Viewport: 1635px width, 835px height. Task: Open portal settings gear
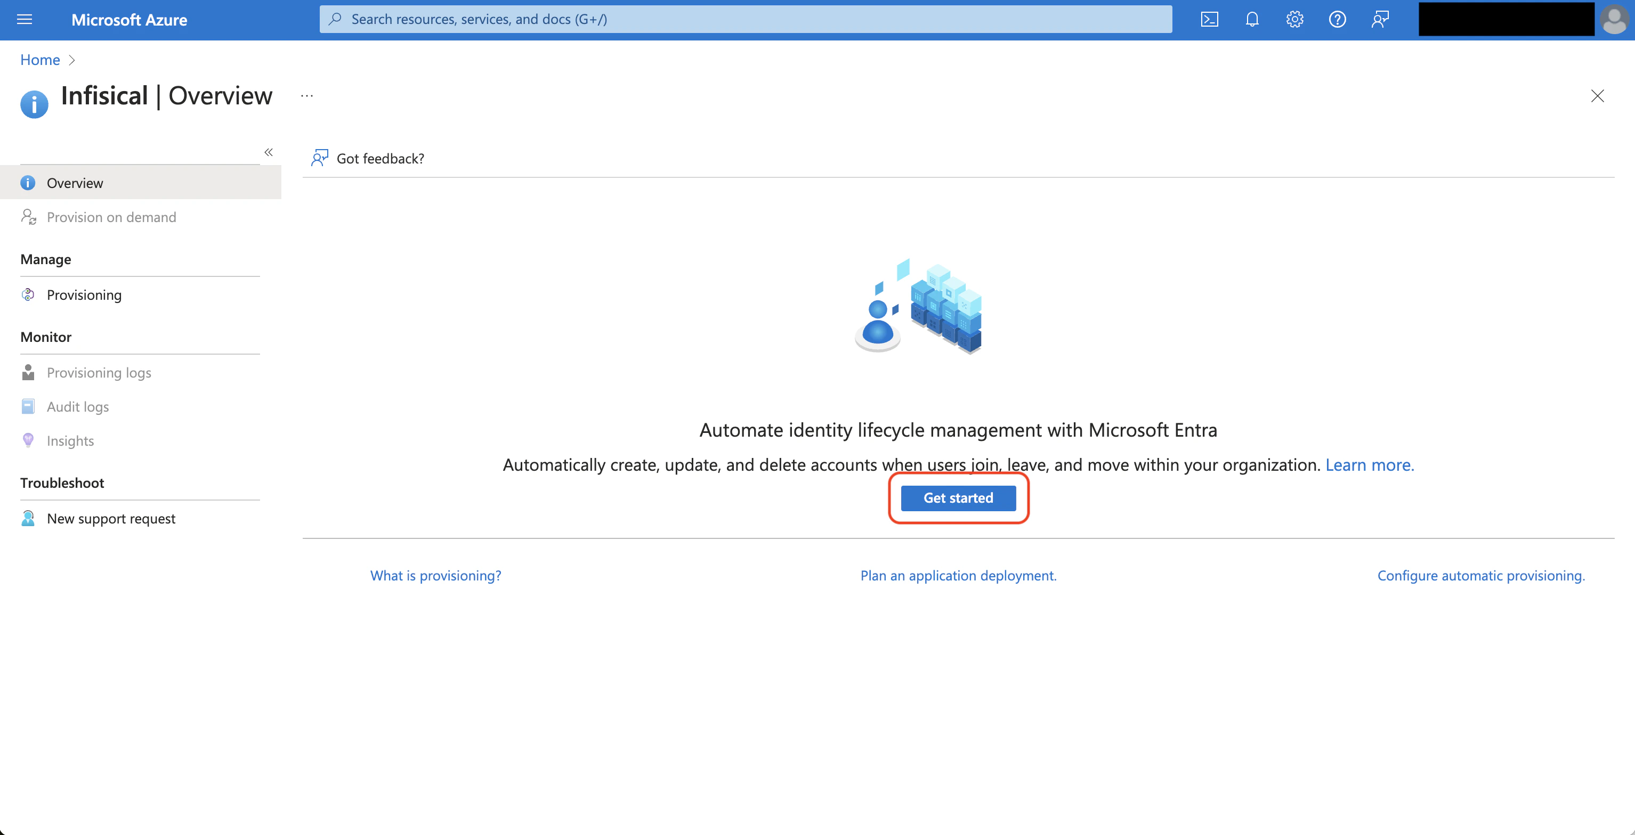(x=1294, y=20)
